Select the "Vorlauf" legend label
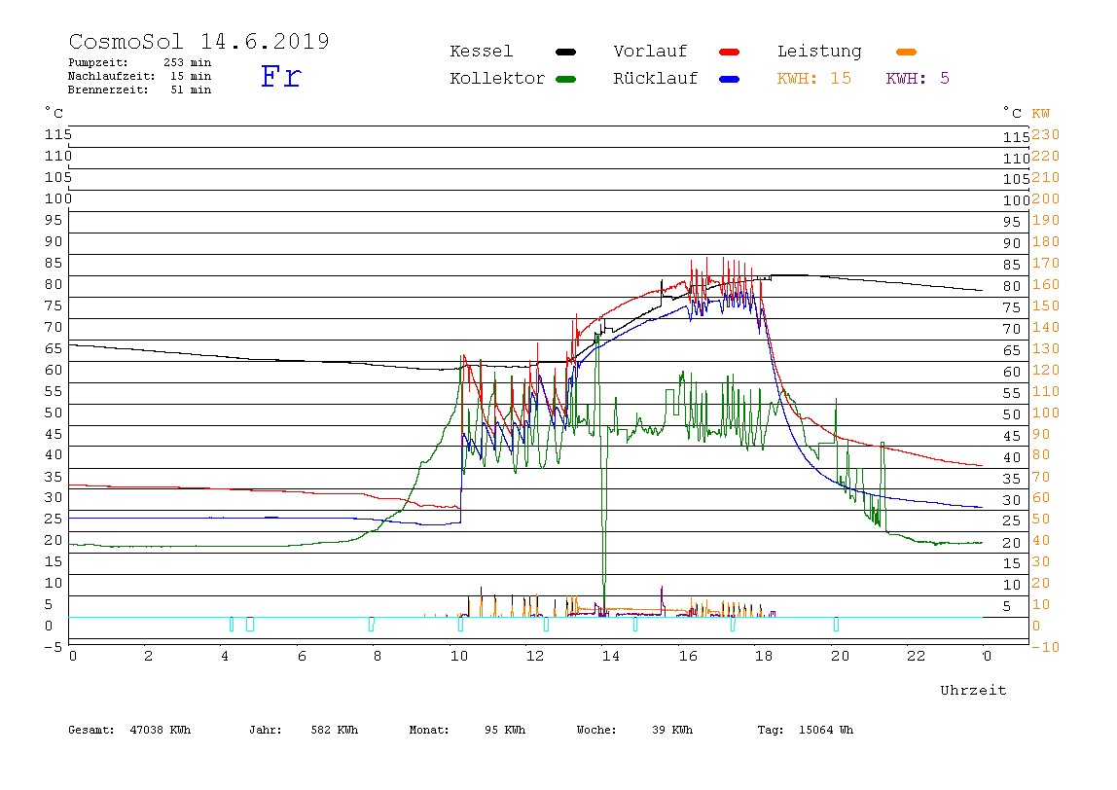The width and height of the screenshot is (1117, 790). (x=650, y=52)
